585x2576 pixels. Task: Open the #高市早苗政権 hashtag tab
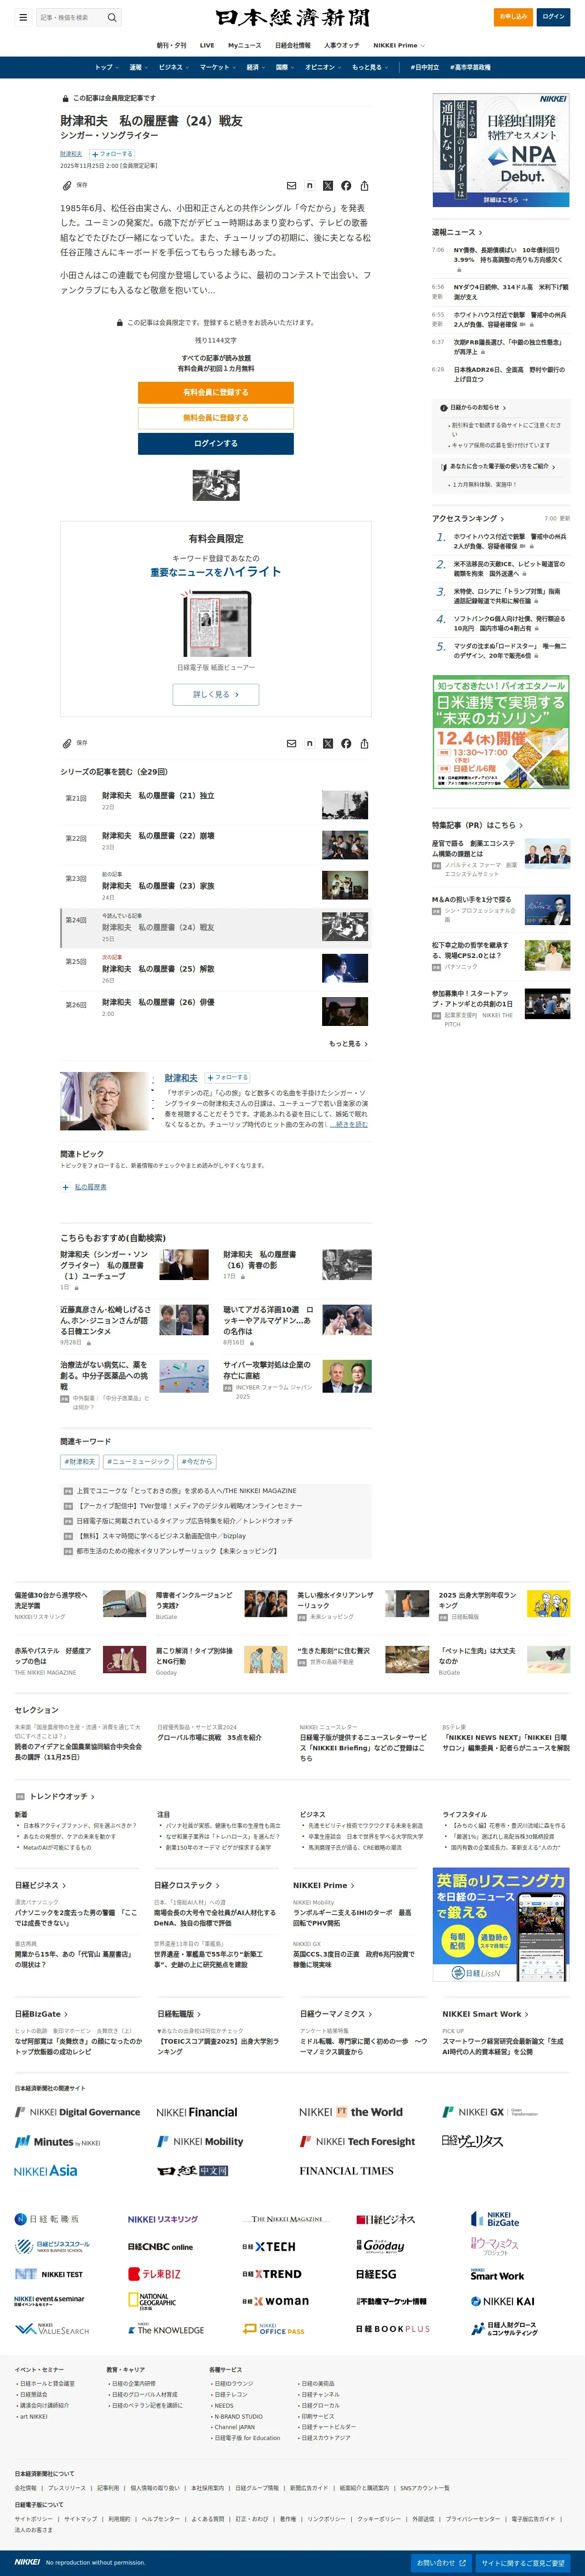tap(470, 67)
